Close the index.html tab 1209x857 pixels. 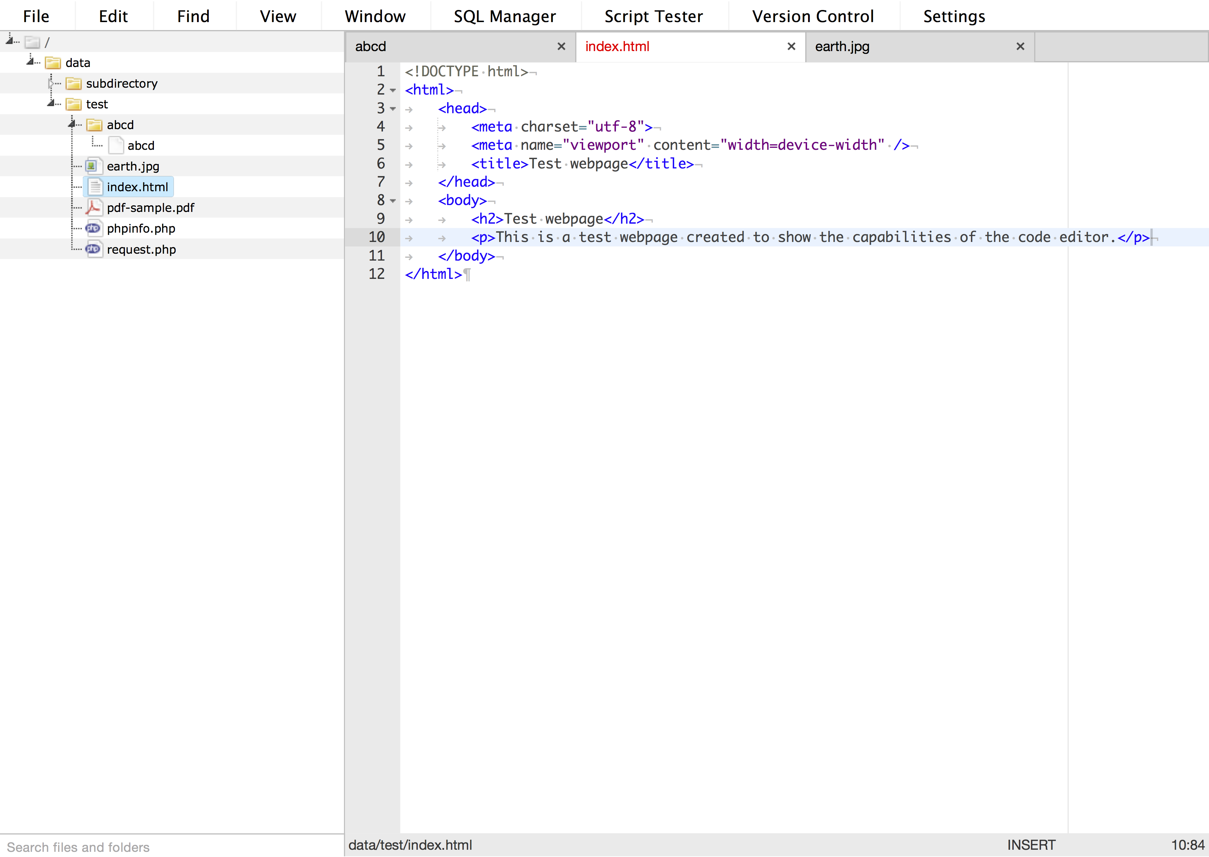pyautogui.click(x=791, y=47)
